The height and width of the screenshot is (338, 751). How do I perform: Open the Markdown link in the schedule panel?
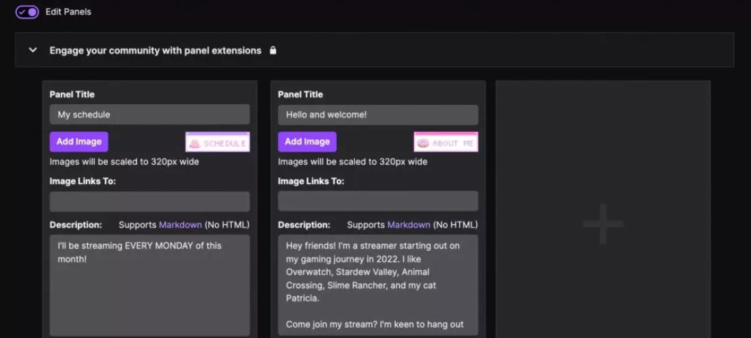[x=180, y=224]
